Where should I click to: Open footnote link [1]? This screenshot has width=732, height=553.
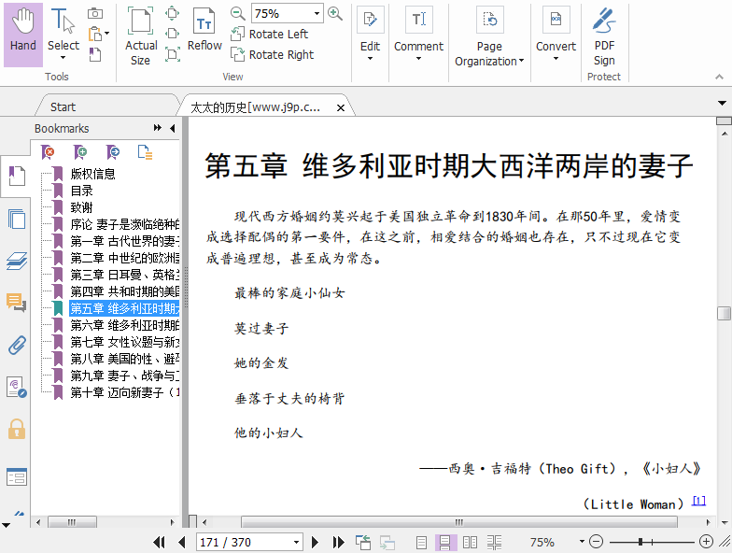pyautogui.click(x=698, y=501)
